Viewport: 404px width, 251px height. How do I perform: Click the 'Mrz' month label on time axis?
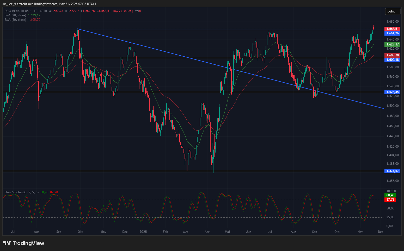tap(186, 232)
